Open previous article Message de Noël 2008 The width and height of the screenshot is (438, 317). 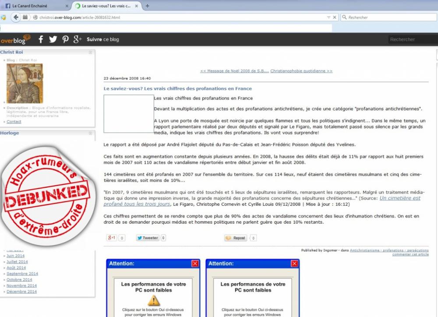[234, 71]
